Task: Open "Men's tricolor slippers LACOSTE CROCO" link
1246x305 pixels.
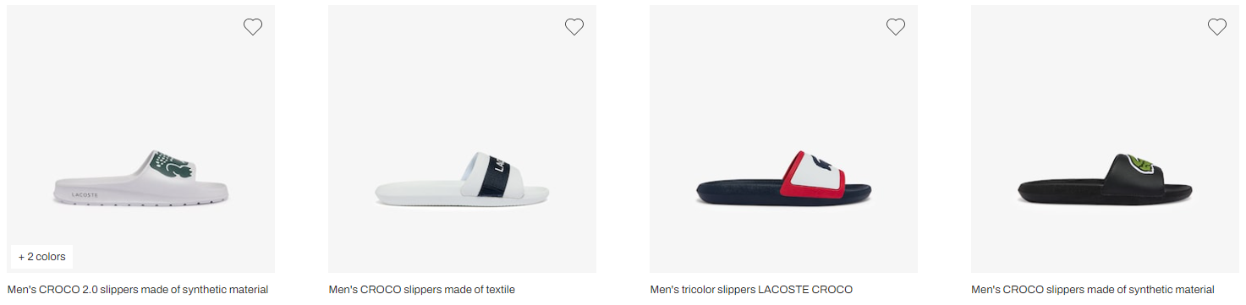Action: coord(751,290)
